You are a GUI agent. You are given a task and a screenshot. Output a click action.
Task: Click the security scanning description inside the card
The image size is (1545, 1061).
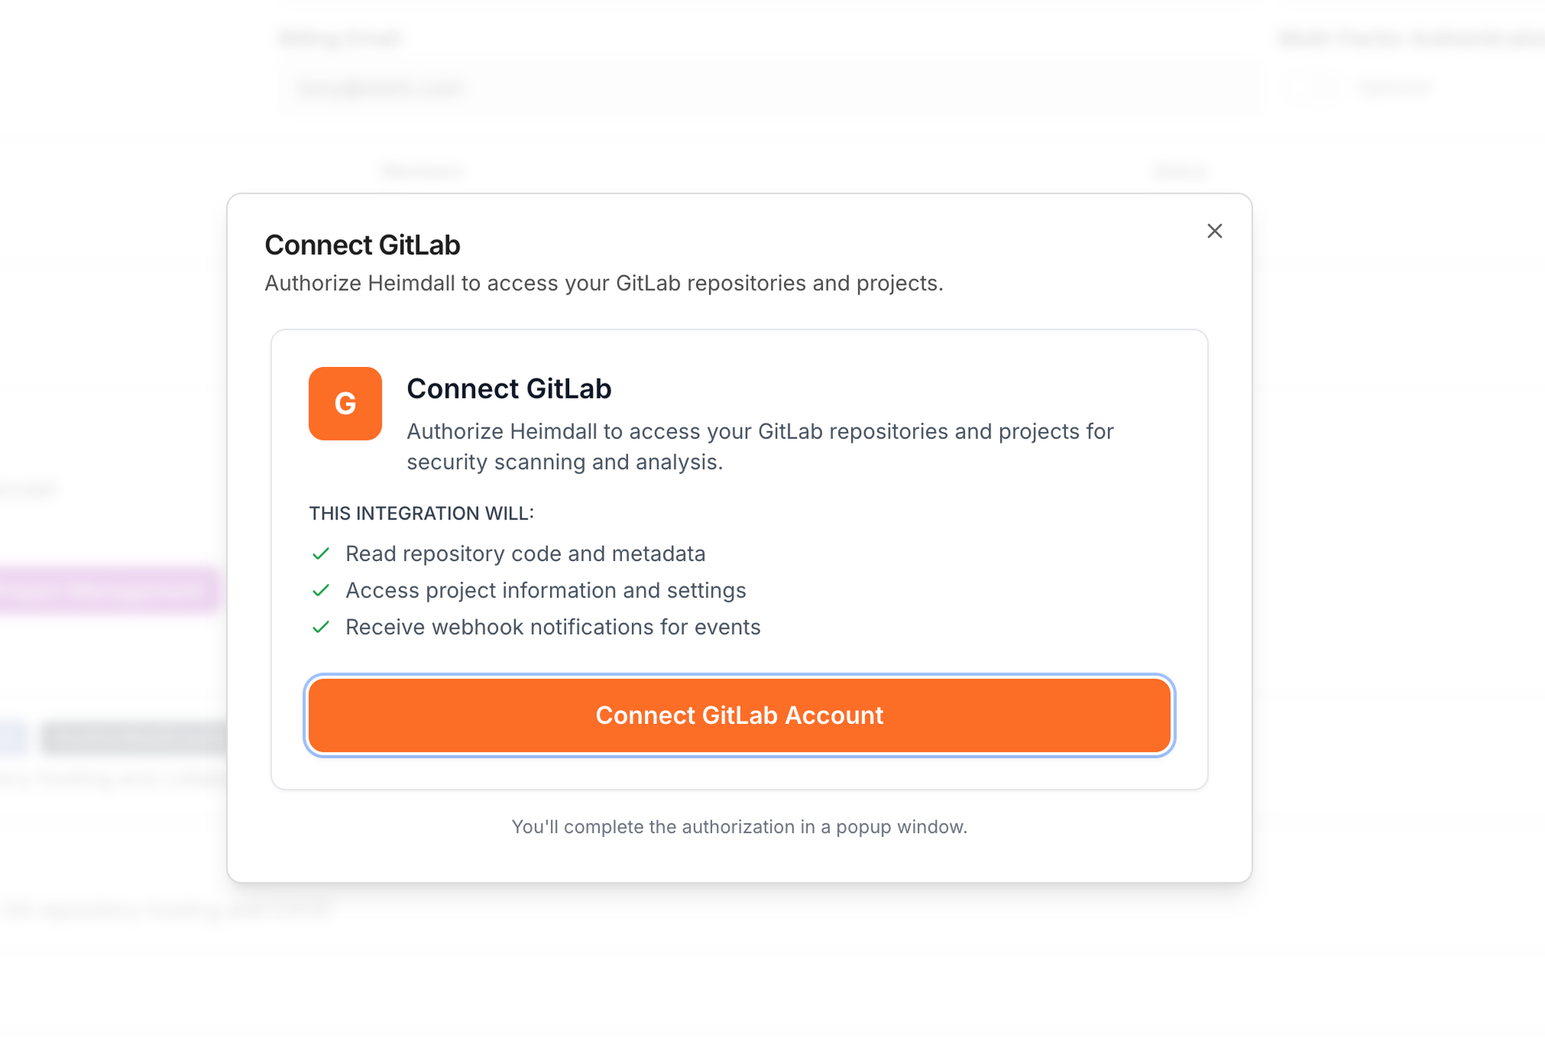(x=760, y=447)
